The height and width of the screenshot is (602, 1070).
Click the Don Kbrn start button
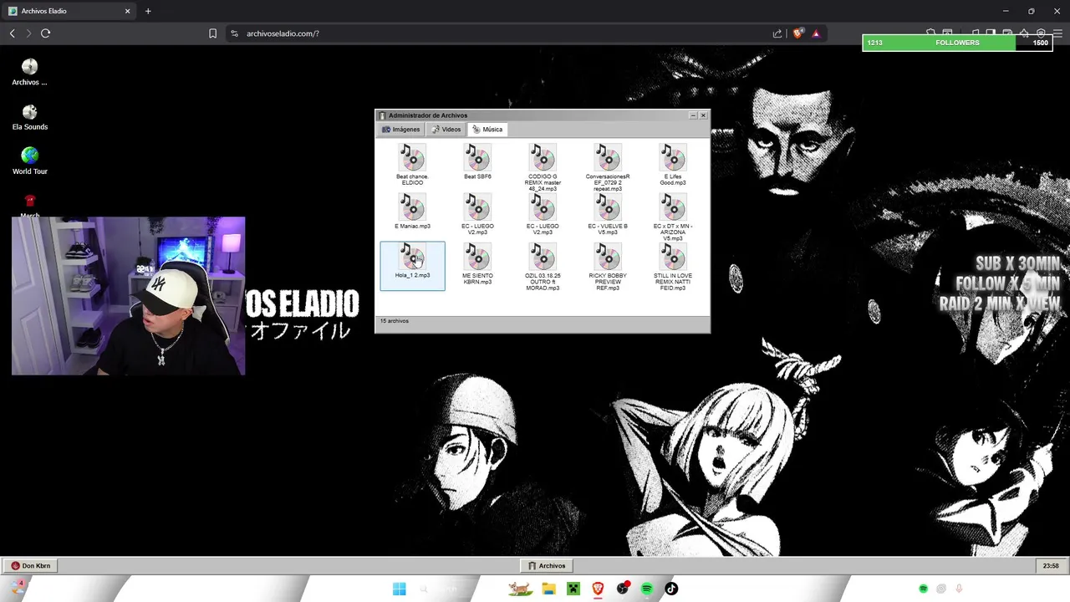coord(30,566)
